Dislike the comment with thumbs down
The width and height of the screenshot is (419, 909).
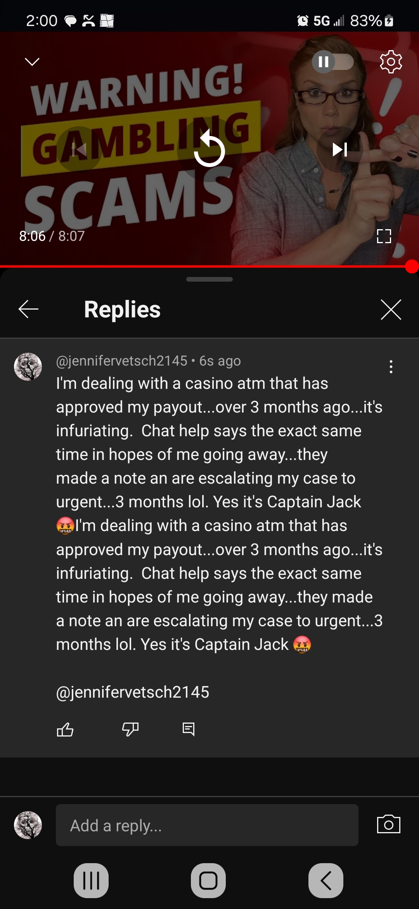pyautogui.click(x=130, y=730)
